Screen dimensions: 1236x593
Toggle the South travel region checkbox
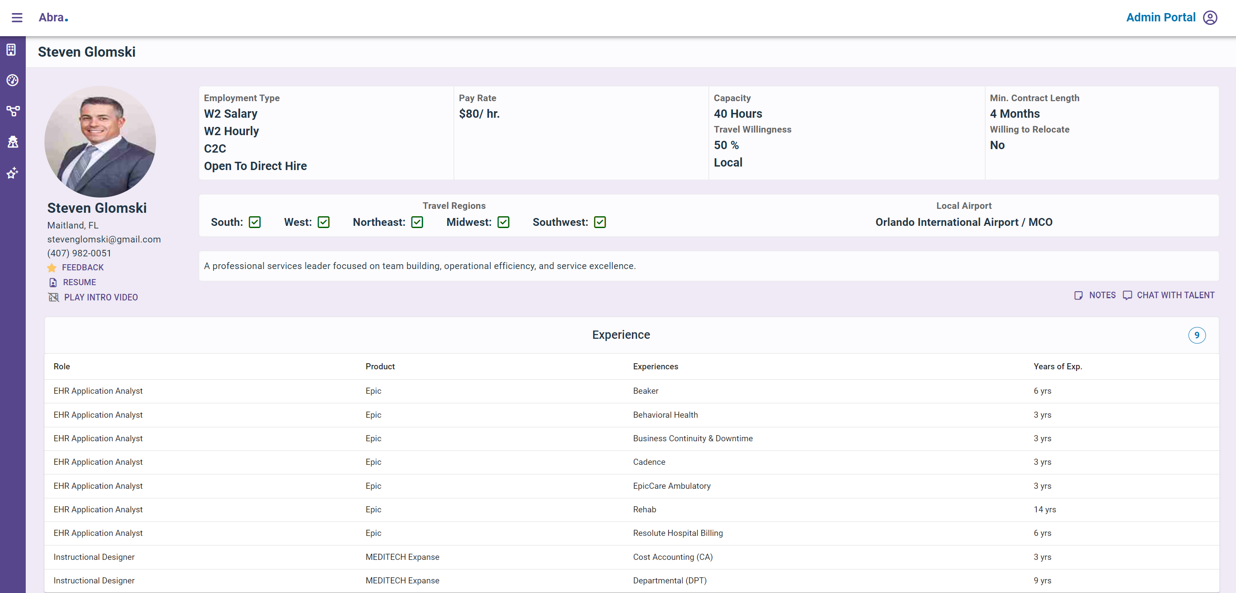(x=255, y=222)
